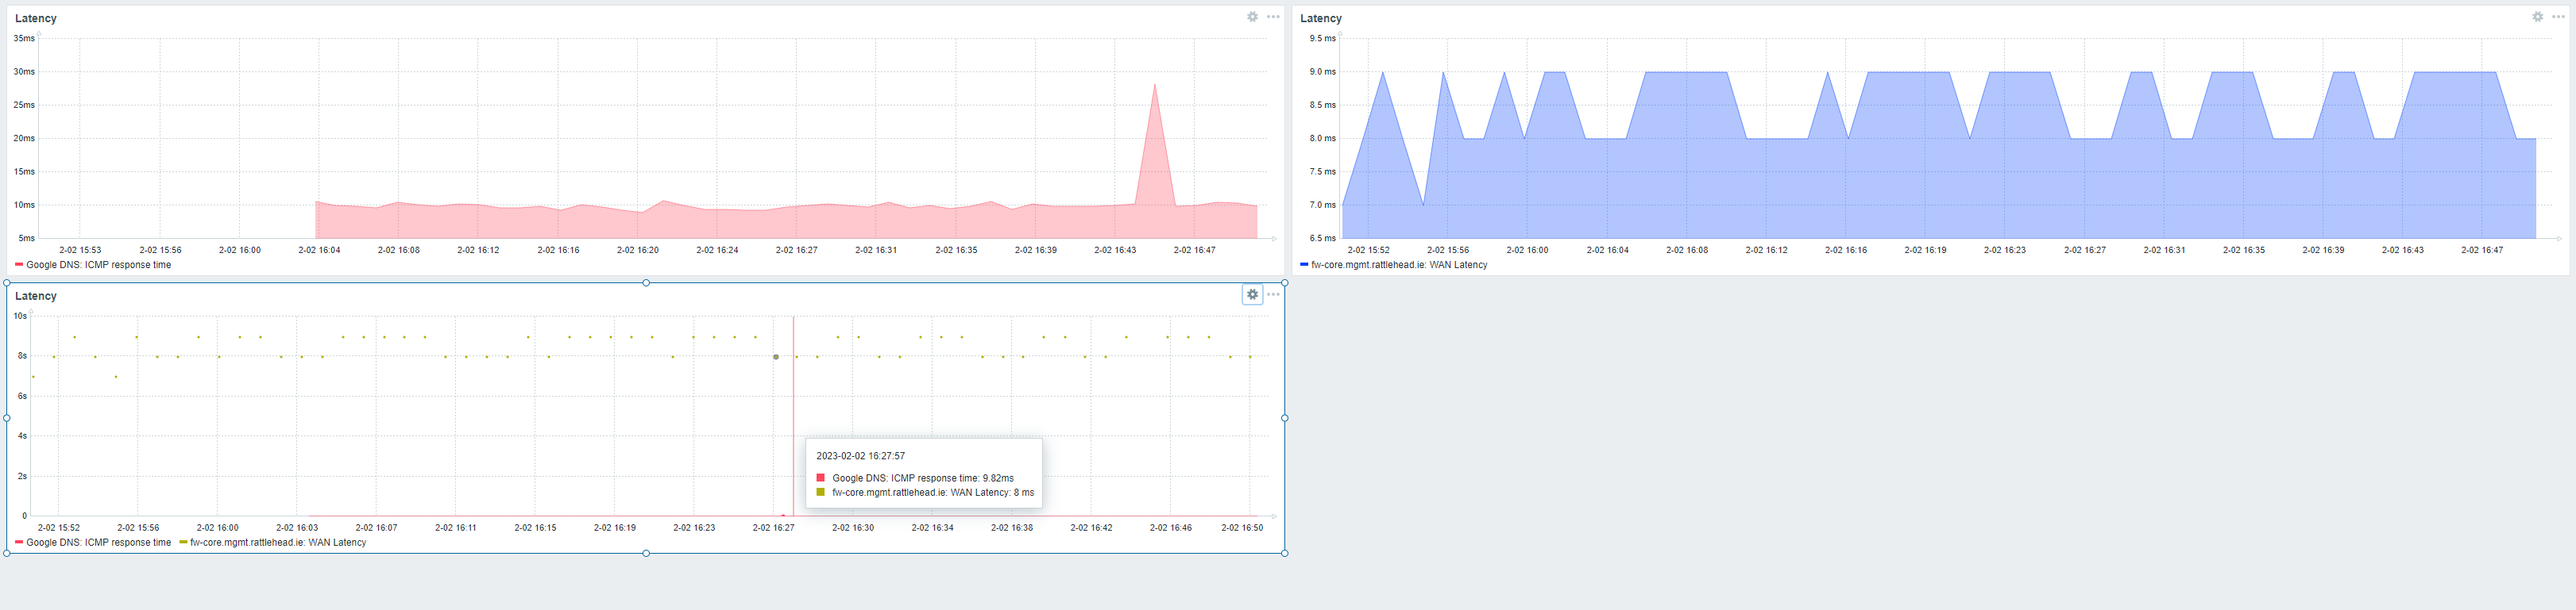Open ellipsis menu of WAN Latency widget

click(x=2558, y=17)
